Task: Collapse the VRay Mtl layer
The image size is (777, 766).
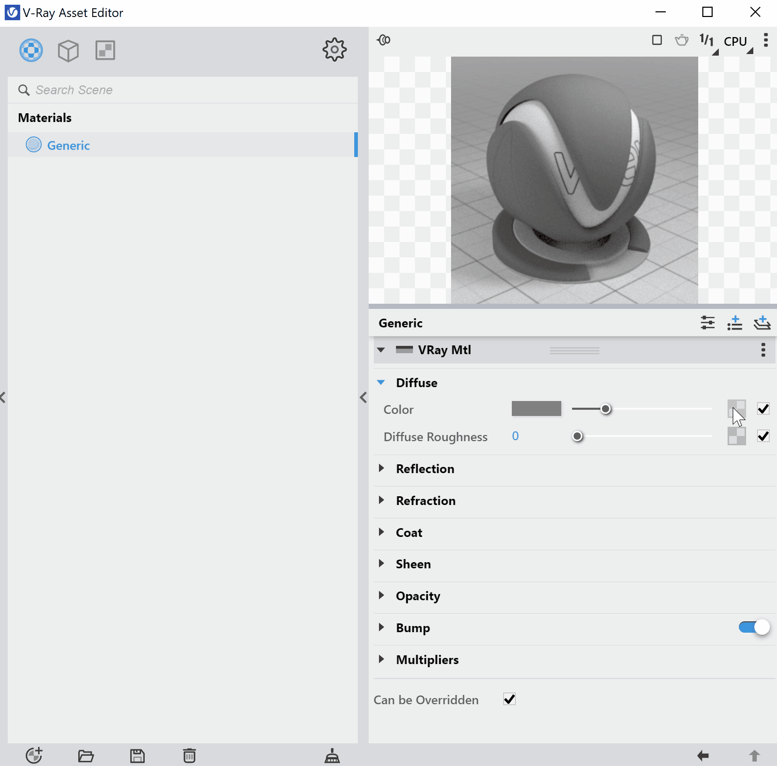Action: [x=381, y=350]
